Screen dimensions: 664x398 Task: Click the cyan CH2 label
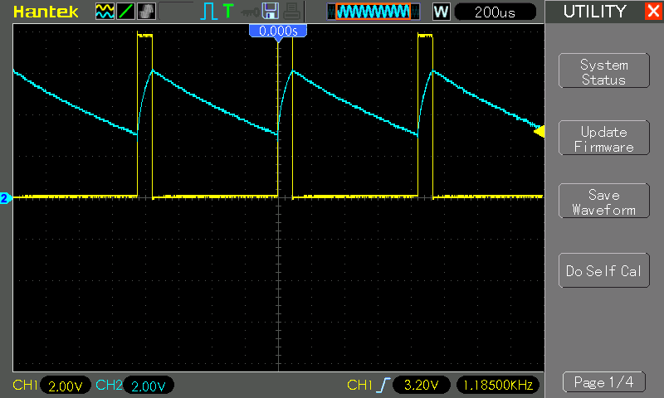point(109,385)
